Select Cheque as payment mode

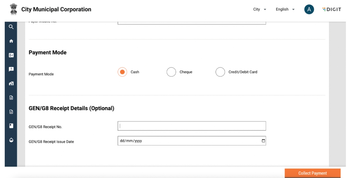click(x=171, y=72)
